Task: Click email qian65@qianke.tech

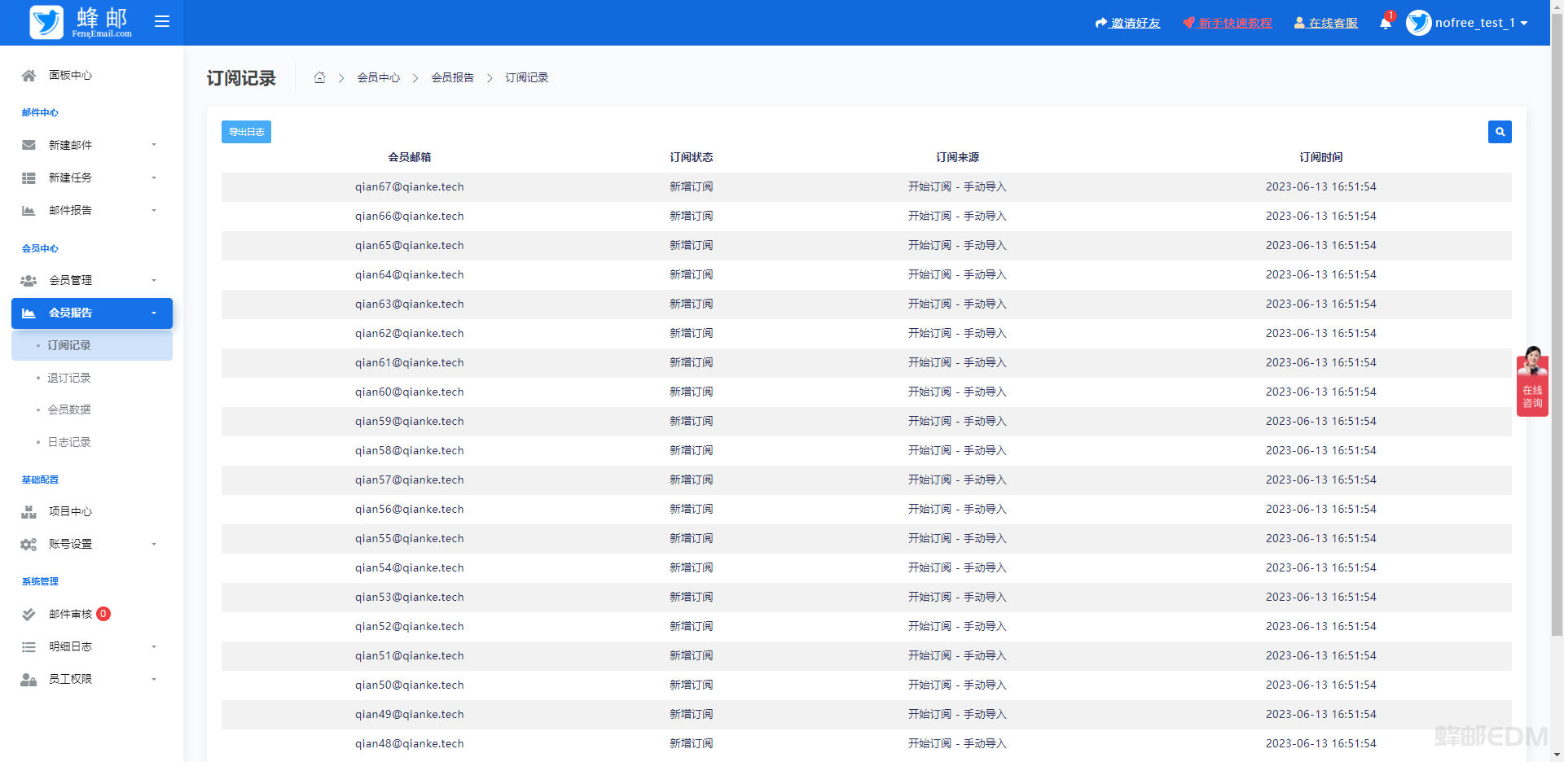Action: coord(410,245)
